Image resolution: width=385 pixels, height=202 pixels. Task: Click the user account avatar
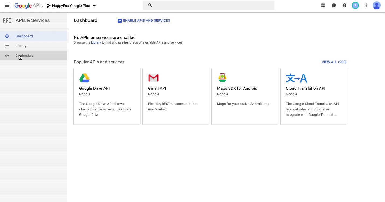point(376,5)
